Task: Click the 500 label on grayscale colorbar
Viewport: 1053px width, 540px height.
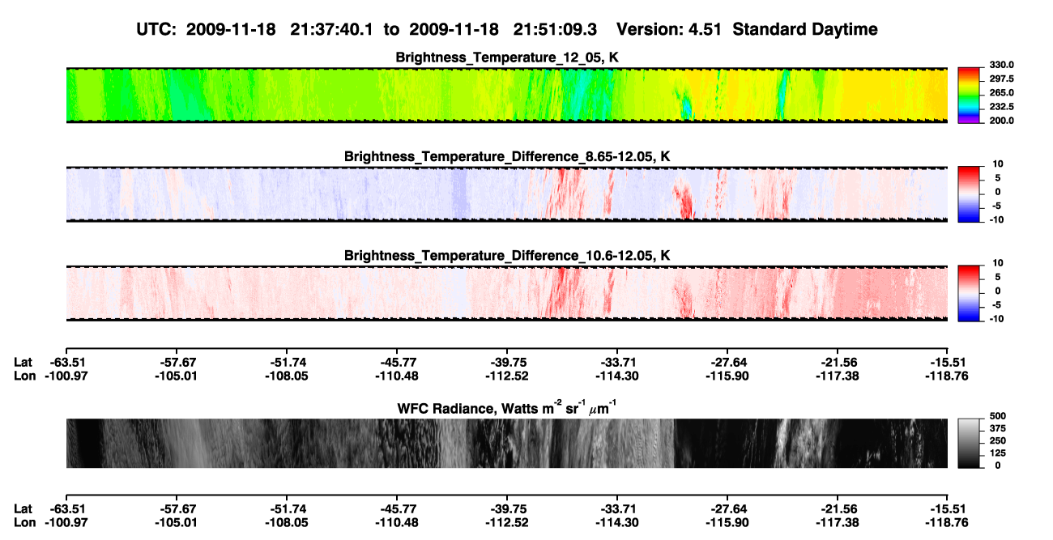Action: click(x=998, y=415)
